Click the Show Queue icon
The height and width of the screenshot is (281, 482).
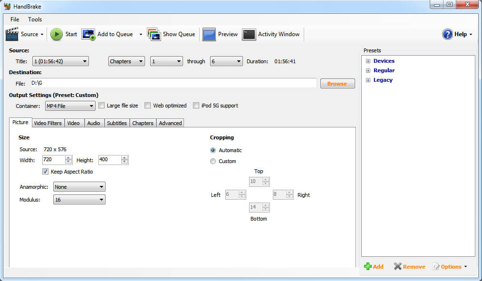(154, 34)
